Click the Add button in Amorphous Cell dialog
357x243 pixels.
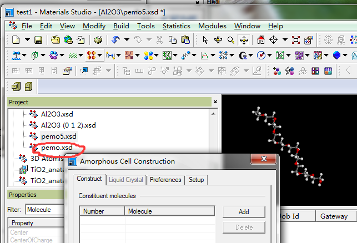point(244,212)
